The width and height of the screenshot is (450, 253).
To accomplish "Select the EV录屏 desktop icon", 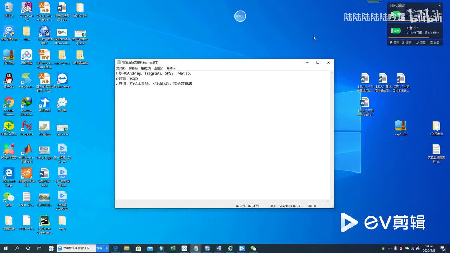I will point(62,104).
